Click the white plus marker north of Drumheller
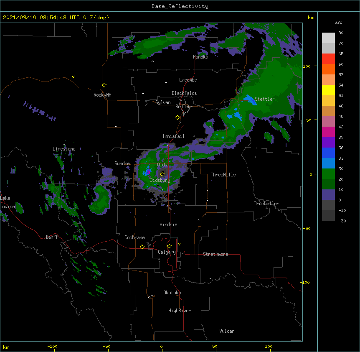 click(256, 157)
